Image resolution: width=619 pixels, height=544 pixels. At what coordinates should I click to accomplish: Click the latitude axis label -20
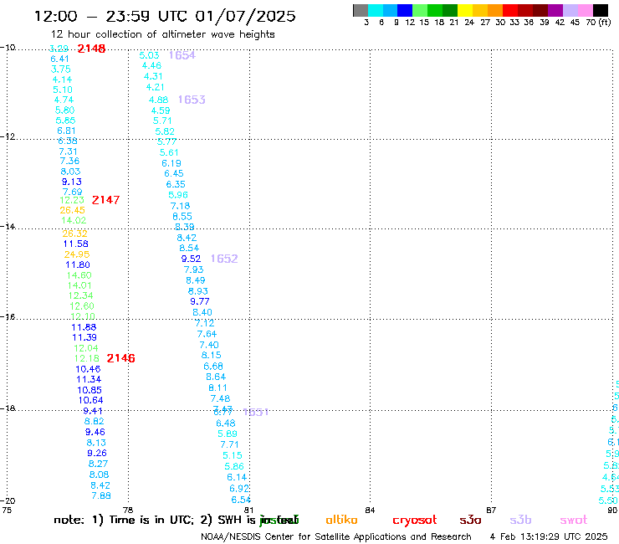coord(8,501)
